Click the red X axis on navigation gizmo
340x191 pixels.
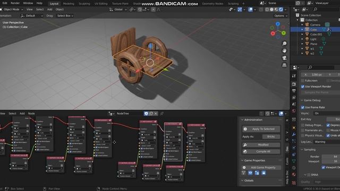pos(273,33)
